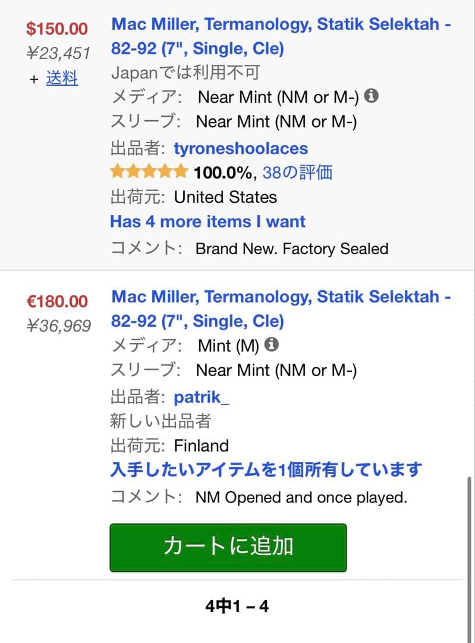The width and height of the screenshot is (475, 643).
Task: Open media condition info for Near Mint listing
Action: pyautogui.click(x=372, y=96)
